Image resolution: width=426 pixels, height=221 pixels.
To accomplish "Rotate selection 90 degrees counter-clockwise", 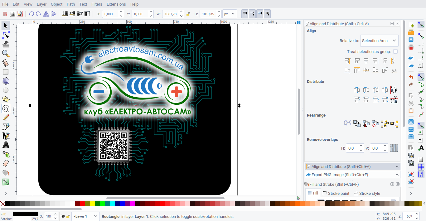I will 31,14.
